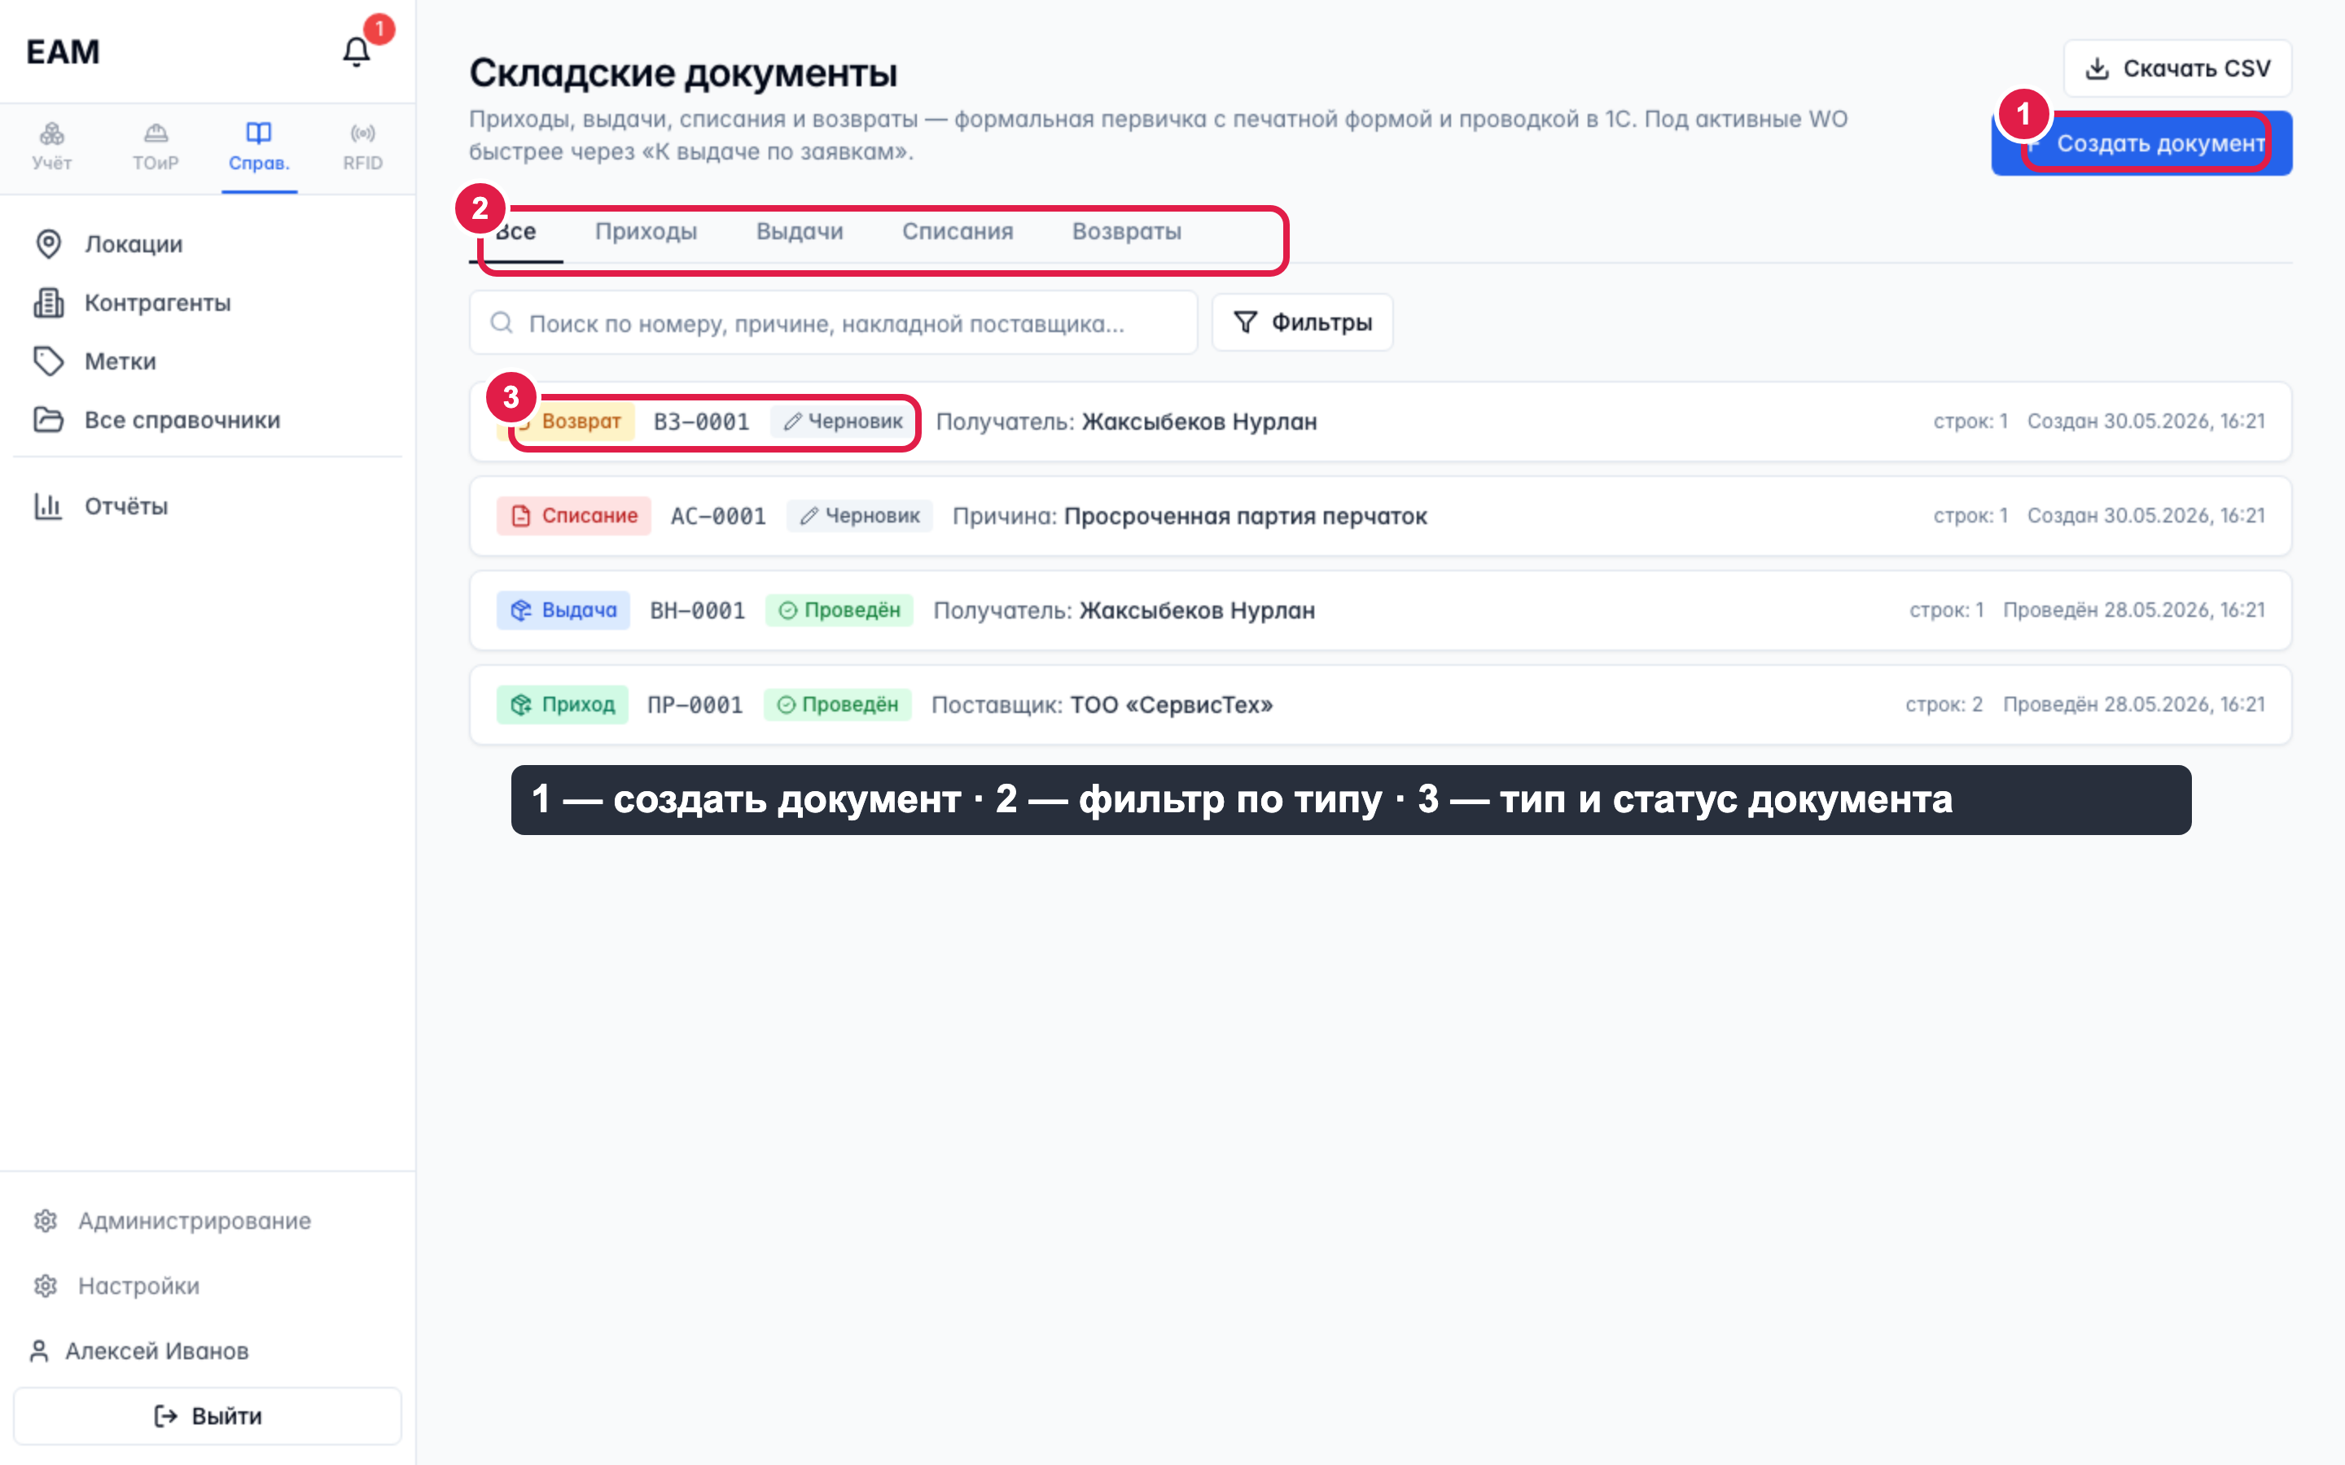Click recipient Жаксыбеков Нурлан in ВН-0001 row
The image size is (2345, 1465).
click(1197, 610)
